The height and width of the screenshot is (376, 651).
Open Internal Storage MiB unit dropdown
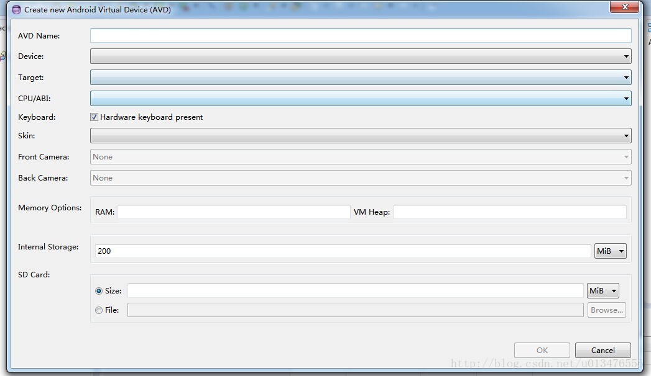(x=611, y=251)
